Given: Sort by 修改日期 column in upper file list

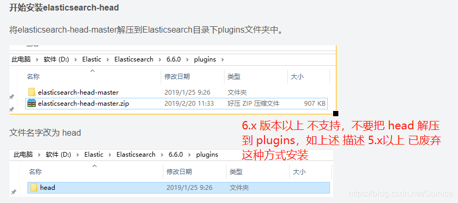Looking at the screenshot, I should coord(177,77).
